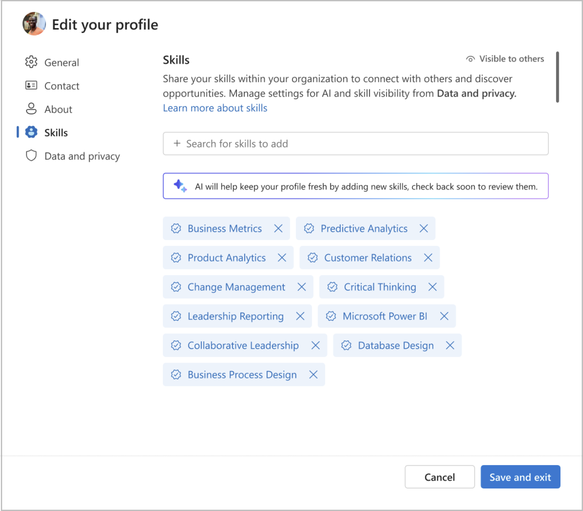The image size is (583, 511).
Task: Delete the Predictive Analytics skill
Action: click(x=424, y=228)
